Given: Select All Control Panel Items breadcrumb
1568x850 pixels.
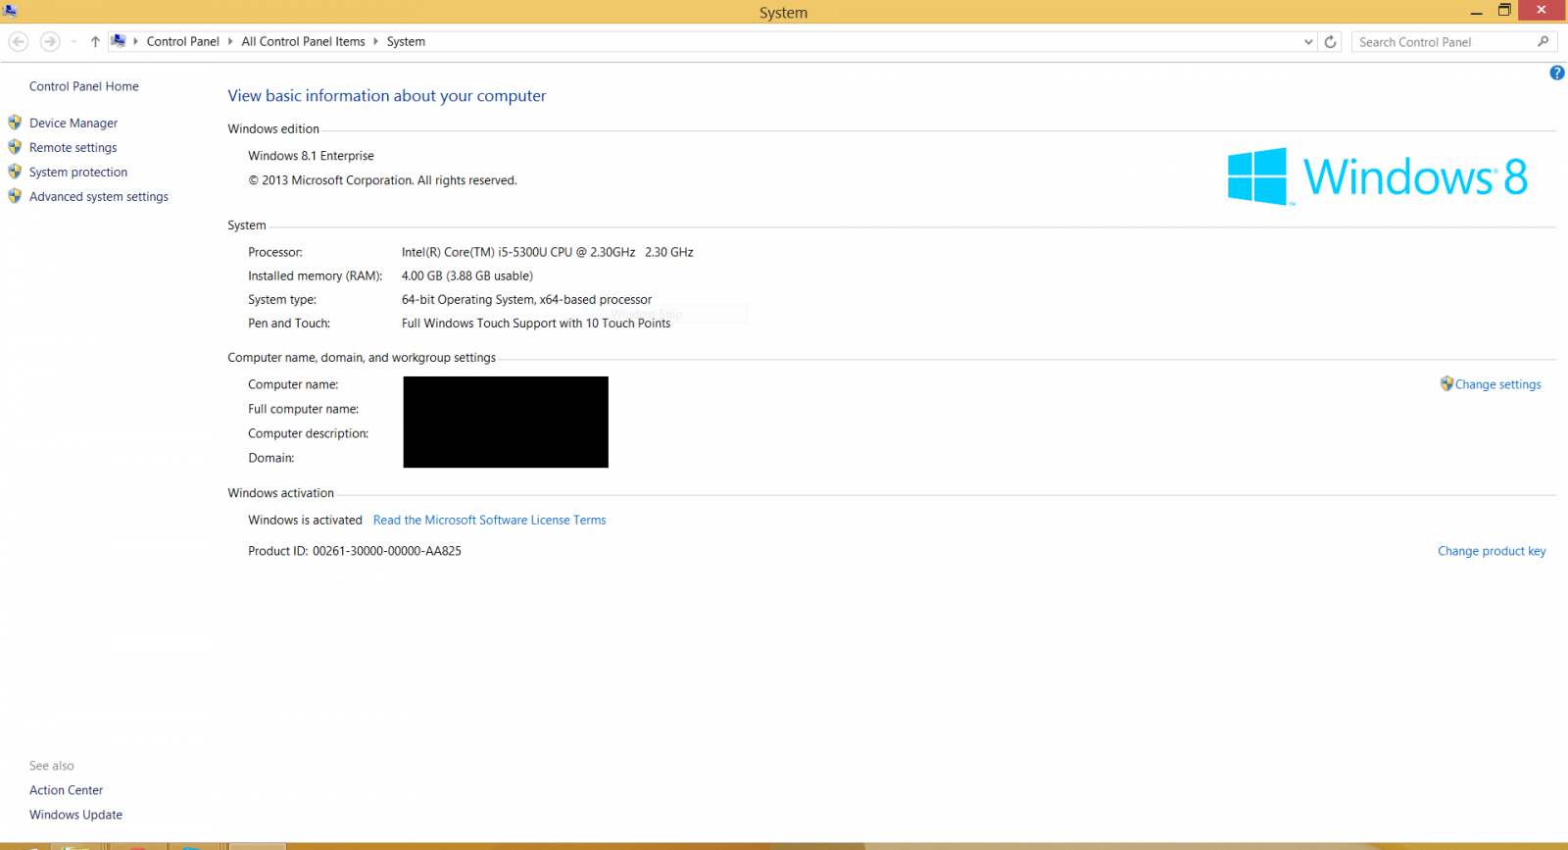Looking at the screenshot, I should (x=303, y=42).
